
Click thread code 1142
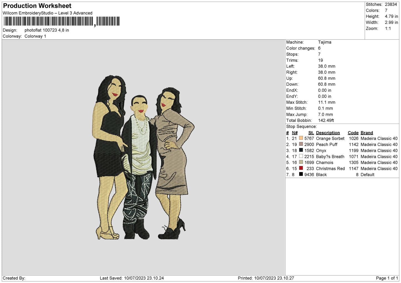pos(354,145)
